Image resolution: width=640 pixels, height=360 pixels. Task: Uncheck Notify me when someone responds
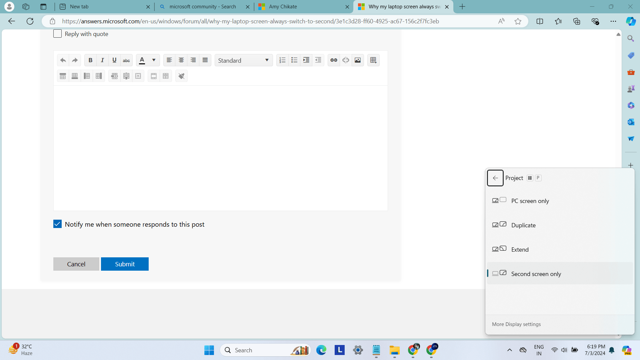coord(57,224)
